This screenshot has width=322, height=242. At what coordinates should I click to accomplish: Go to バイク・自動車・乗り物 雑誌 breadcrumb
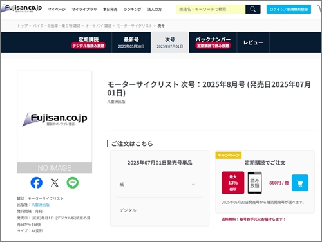click(x=57, y=26)
